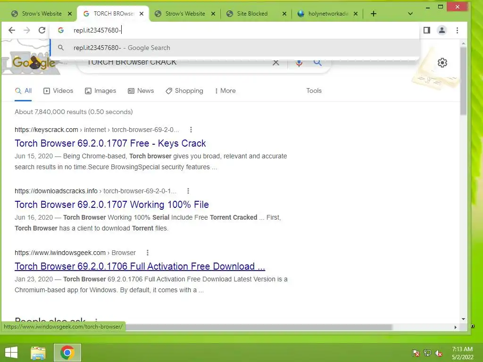Open the Chrome profile avatar menu
The height and width of the screenshot is (362, 483).
coord(441,30)
